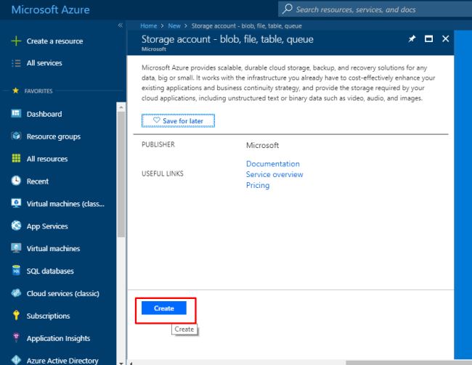The width and height of the screenshot is (472, 365).
Task: Go to New in the breadcrumb
Action: tap(174, 26)
